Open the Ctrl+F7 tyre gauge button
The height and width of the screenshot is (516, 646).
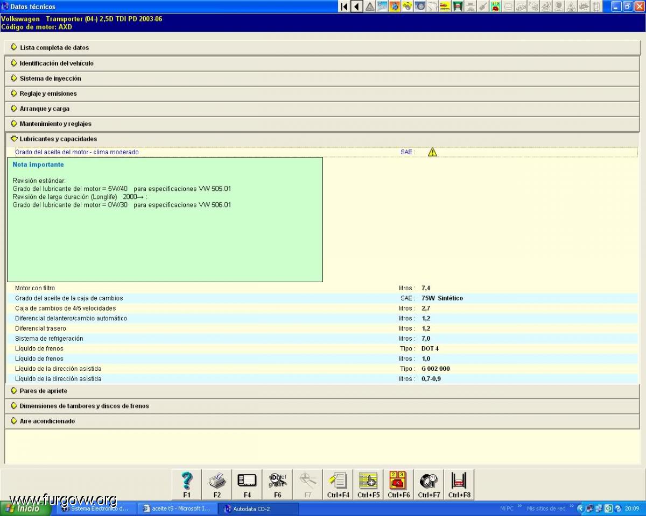pyautogui.click(x=429, y=484)
